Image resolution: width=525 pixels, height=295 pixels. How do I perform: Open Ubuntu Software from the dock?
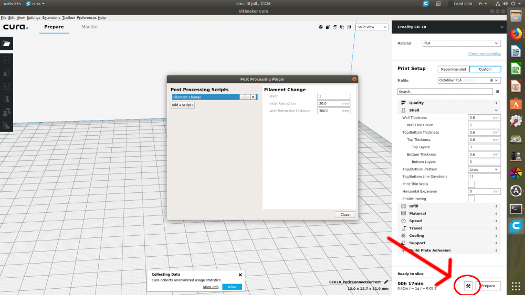[x=516, y=104]
